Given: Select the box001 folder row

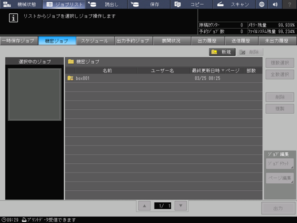Looking at the screenshot, I should click(164, 78).
